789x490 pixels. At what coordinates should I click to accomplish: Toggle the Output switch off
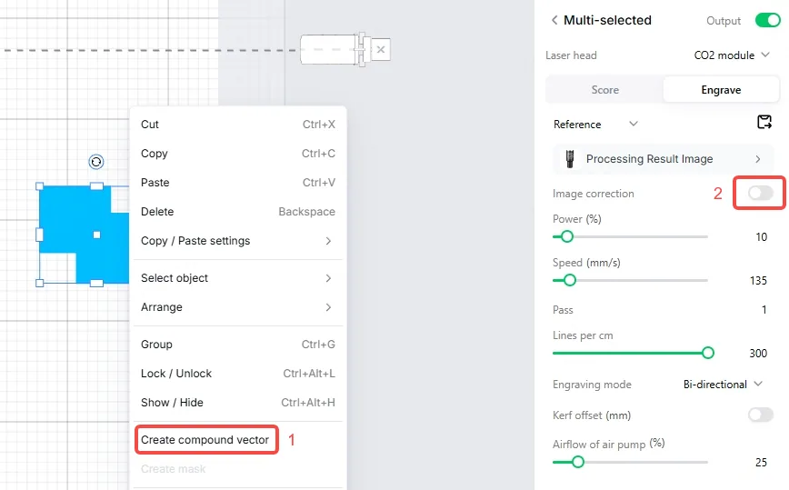[767, 20]
